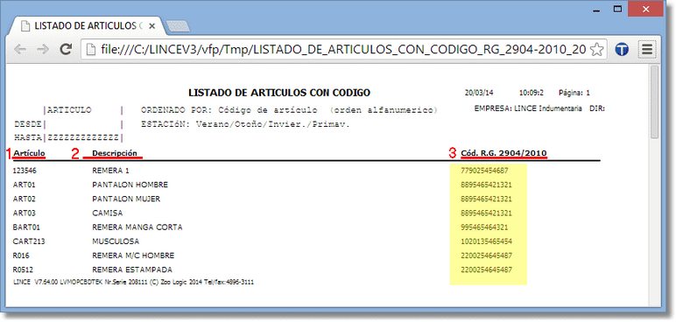Click description REMERA 1

point(110,171)
